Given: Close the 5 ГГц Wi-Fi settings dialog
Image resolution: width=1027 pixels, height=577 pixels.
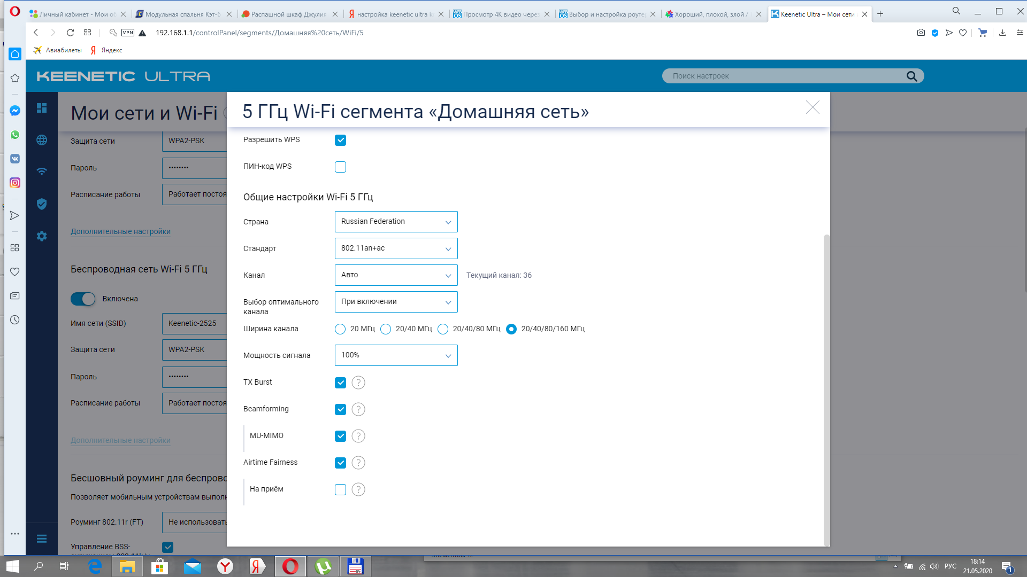Looking at the screenshot, I should coord(813,107).
